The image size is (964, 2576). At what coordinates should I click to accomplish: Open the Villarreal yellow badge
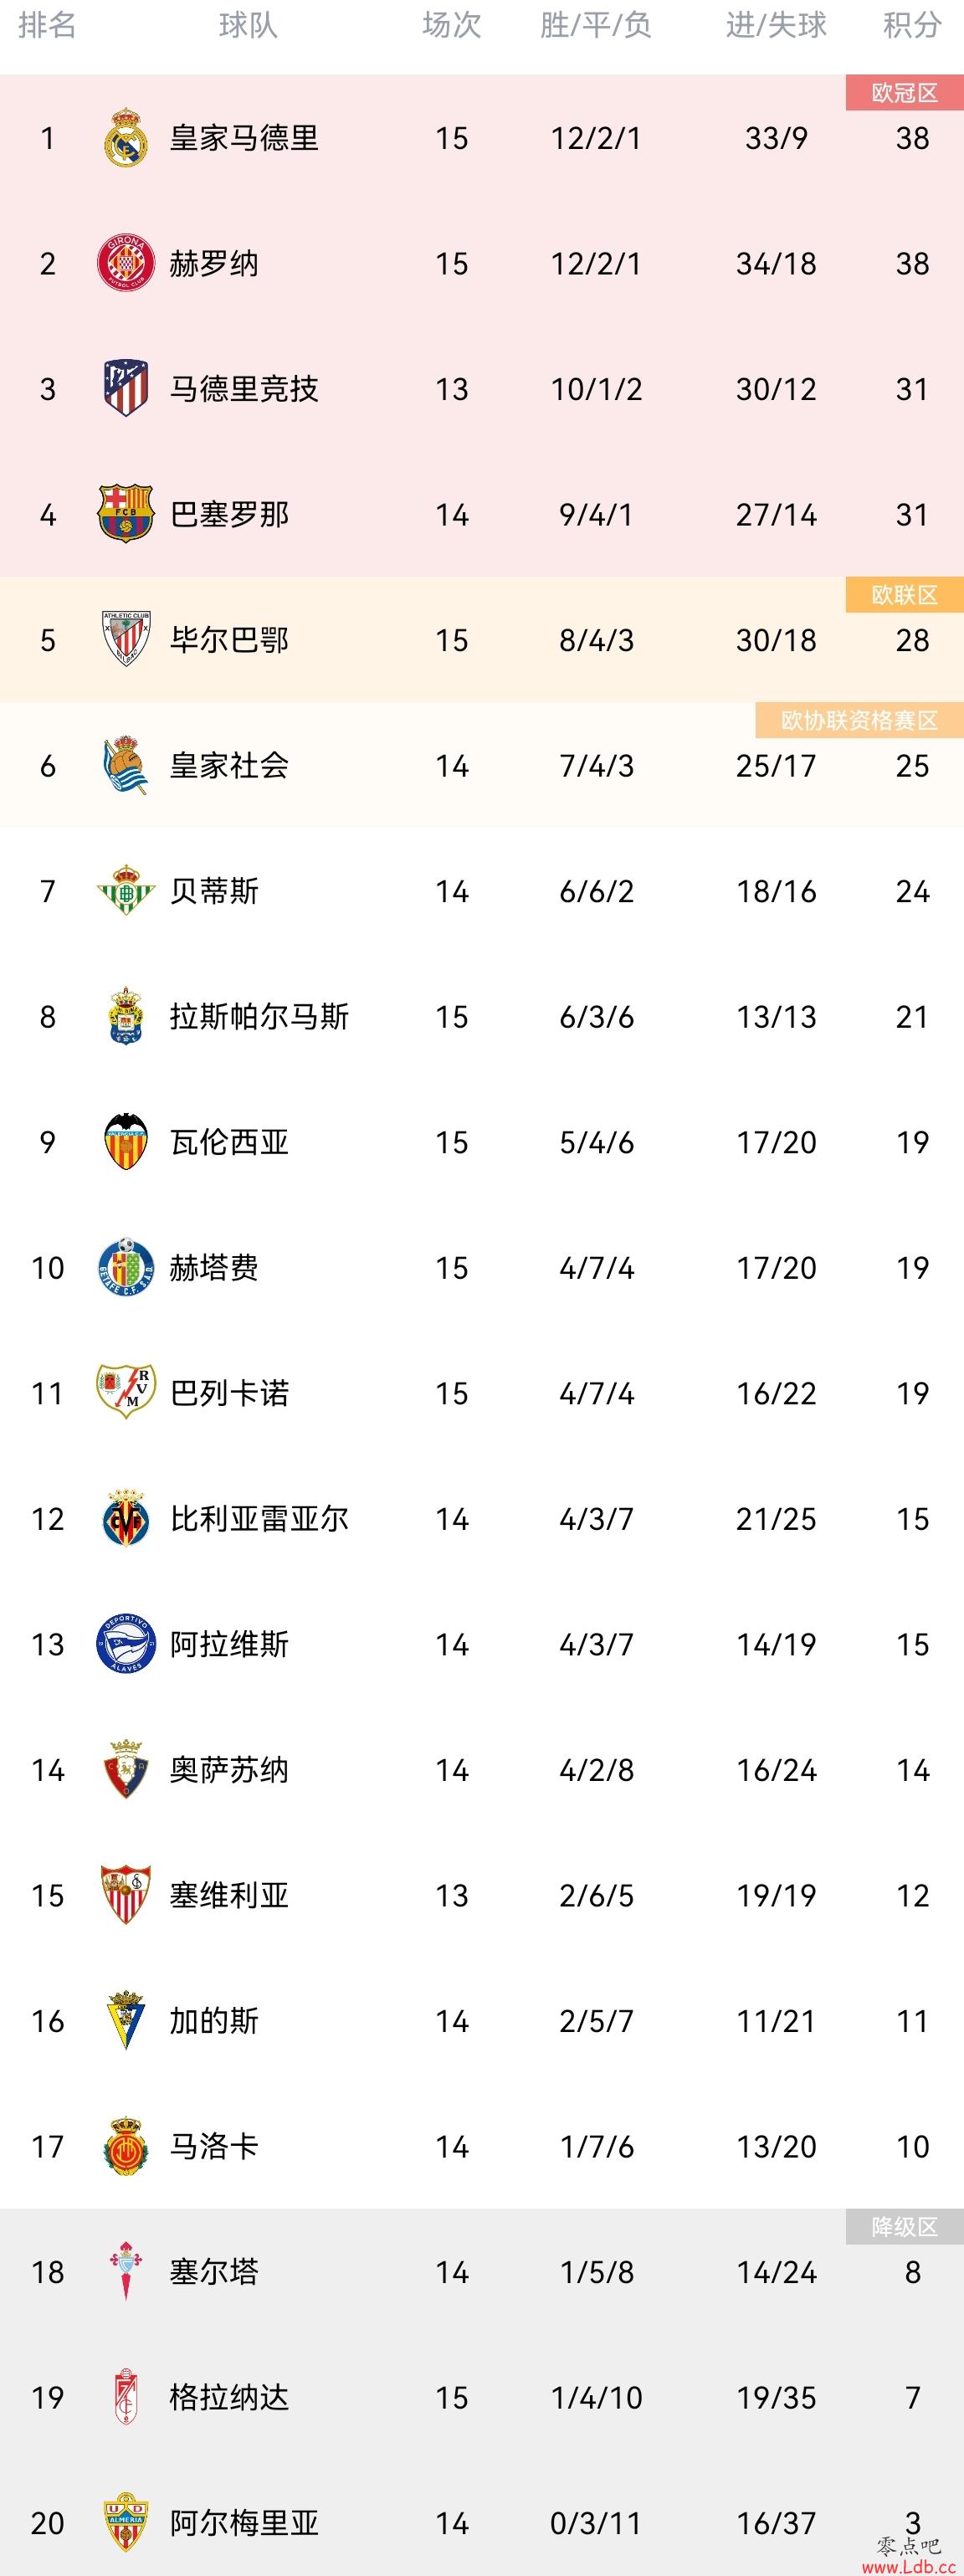[126, 1518]
